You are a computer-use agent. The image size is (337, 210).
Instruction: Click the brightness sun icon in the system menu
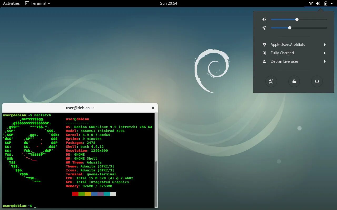tap(264, 28)
